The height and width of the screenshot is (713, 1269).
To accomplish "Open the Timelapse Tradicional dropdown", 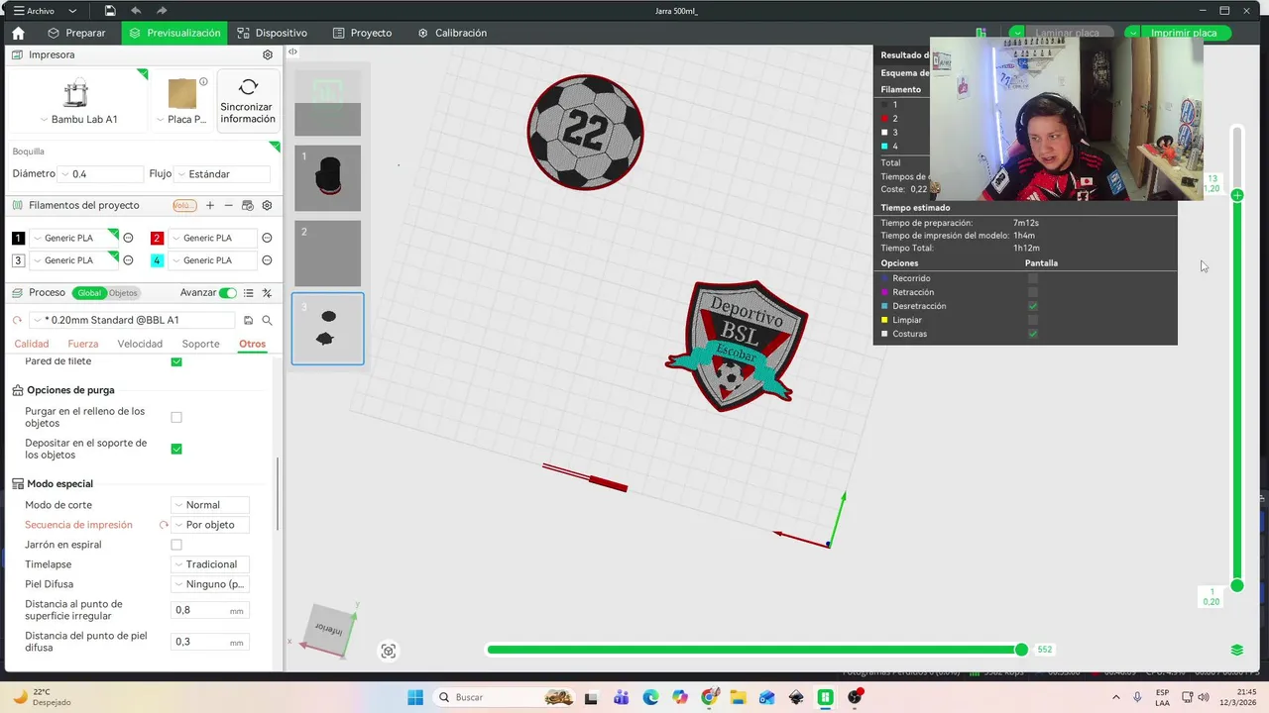I will pos(209,564).
